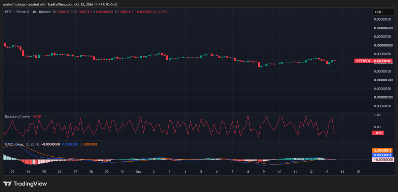
Task: Click the low value L0.00000409
Action: 103,12
